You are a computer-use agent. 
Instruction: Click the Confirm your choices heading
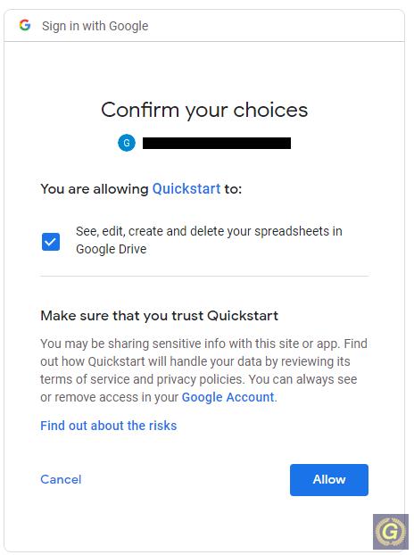tap(204, 110)
